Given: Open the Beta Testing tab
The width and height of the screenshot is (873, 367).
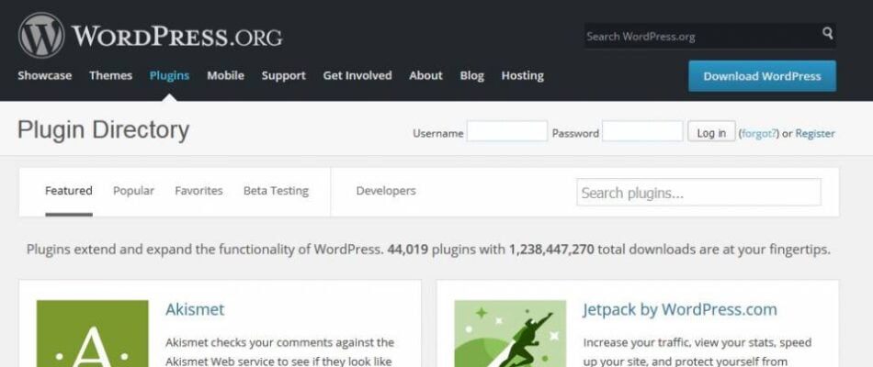Looking at the screenshot, I should (277, 191).
